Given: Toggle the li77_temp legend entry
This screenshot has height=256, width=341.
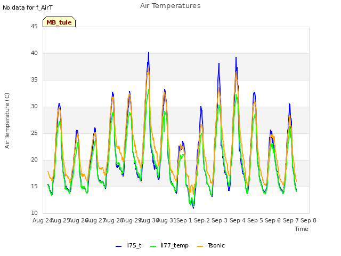Looking at the screenshot, I should click(x=169, y=245).
